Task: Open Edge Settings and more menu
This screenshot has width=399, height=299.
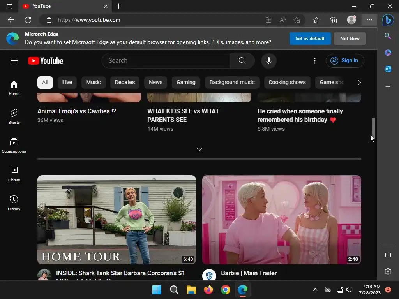Action: (369, 20)
